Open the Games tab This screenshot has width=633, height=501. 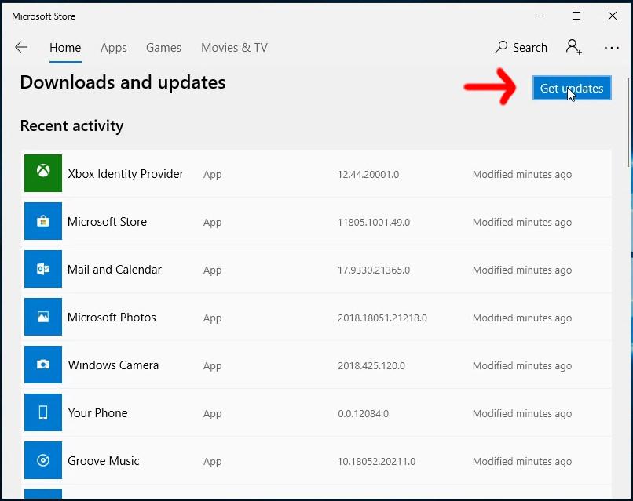(x=163, y=48)
